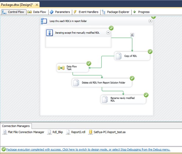Click the Progress green arrow icon
182x154 pixels.
coord(135,12)
